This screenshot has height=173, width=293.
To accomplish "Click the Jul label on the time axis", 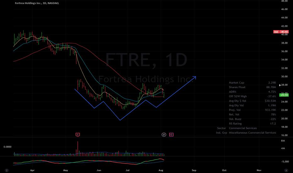I will coord(127,170).
